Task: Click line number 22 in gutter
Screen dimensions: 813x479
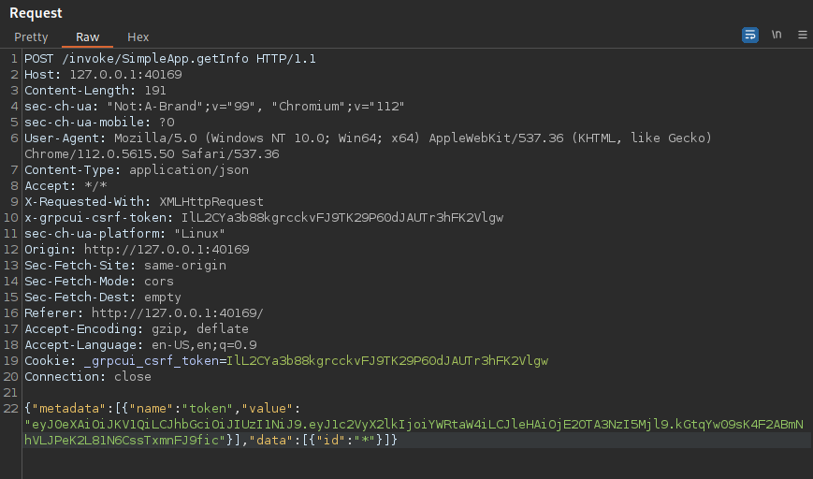Action: (11, 409)
